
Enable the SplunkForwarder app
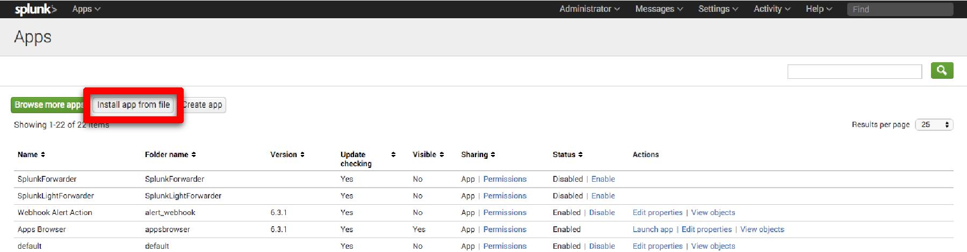click(x=603, y=179)
